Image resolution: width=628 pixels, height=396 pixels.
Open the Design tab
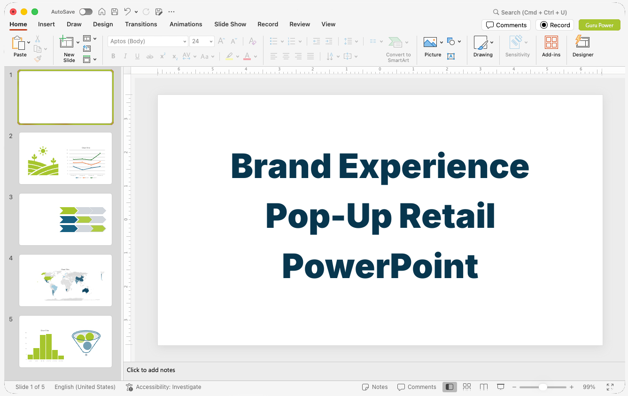(x=103, y=24)
